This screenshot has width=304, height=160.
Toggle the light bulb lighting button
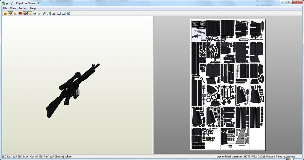point(30,13)
